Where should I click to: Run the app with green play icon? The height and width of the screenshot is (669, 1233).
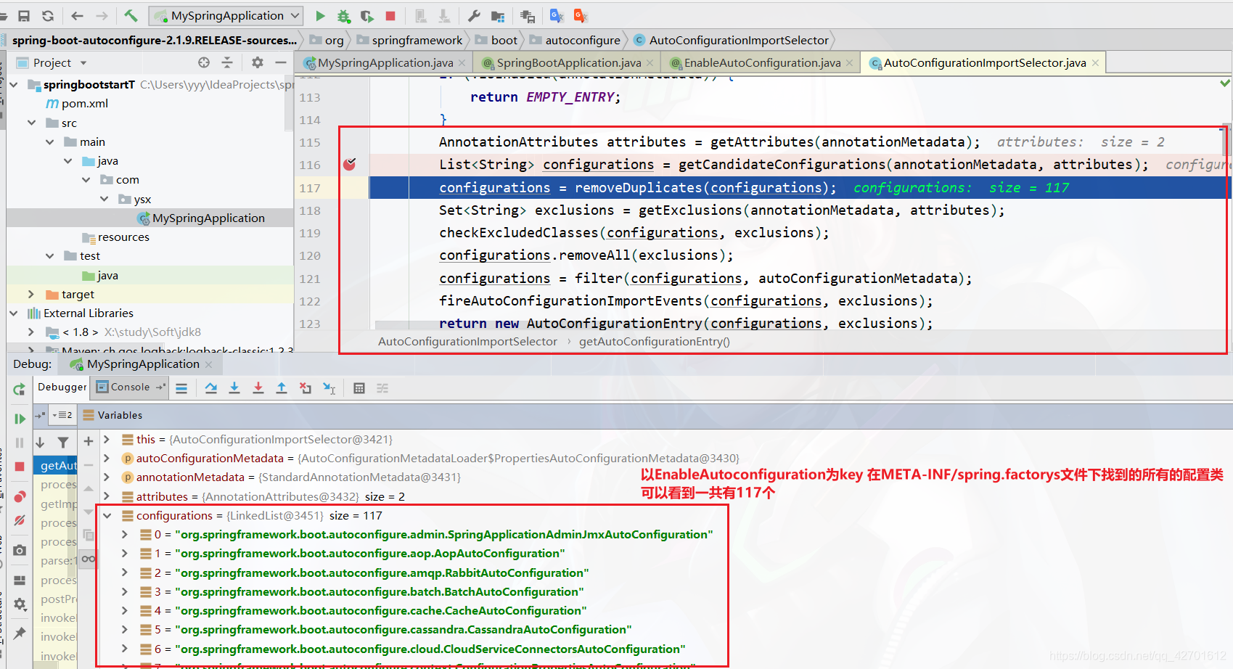(320, 15)
